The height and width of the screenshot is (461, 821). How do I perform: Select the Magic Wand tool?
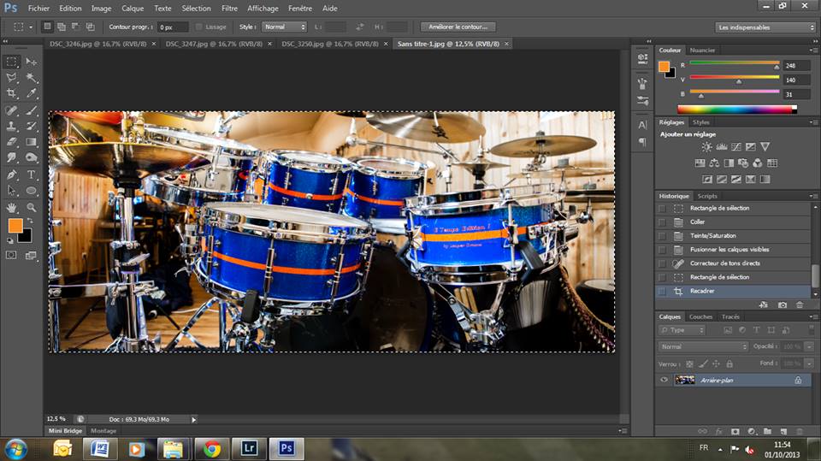[32, 77]
